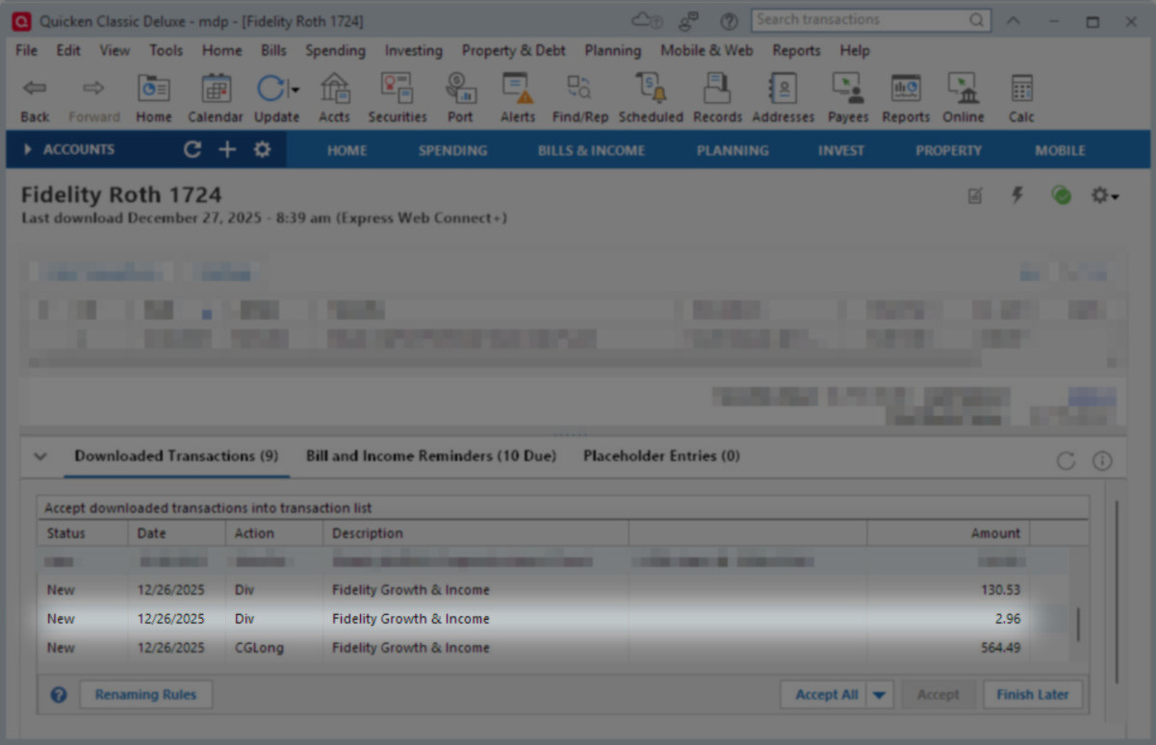Viewport: 1156px width, 745px height.
Task: Switch to the PROPERTY tab
Action: click(x=948, y=150)
